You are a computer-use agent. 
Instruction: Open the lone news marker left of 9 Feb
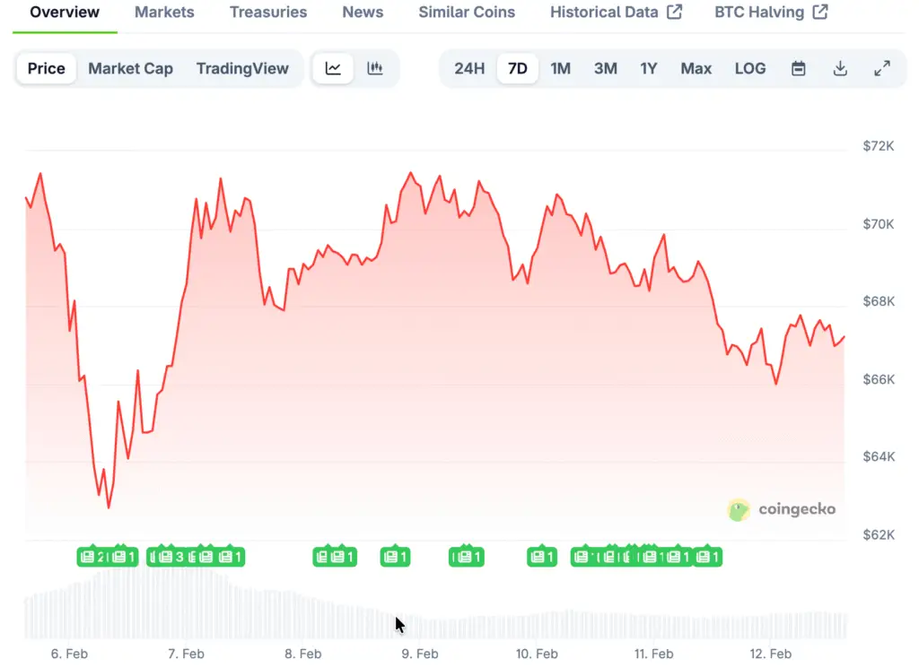pyautogui.click(x=395, y=557)
